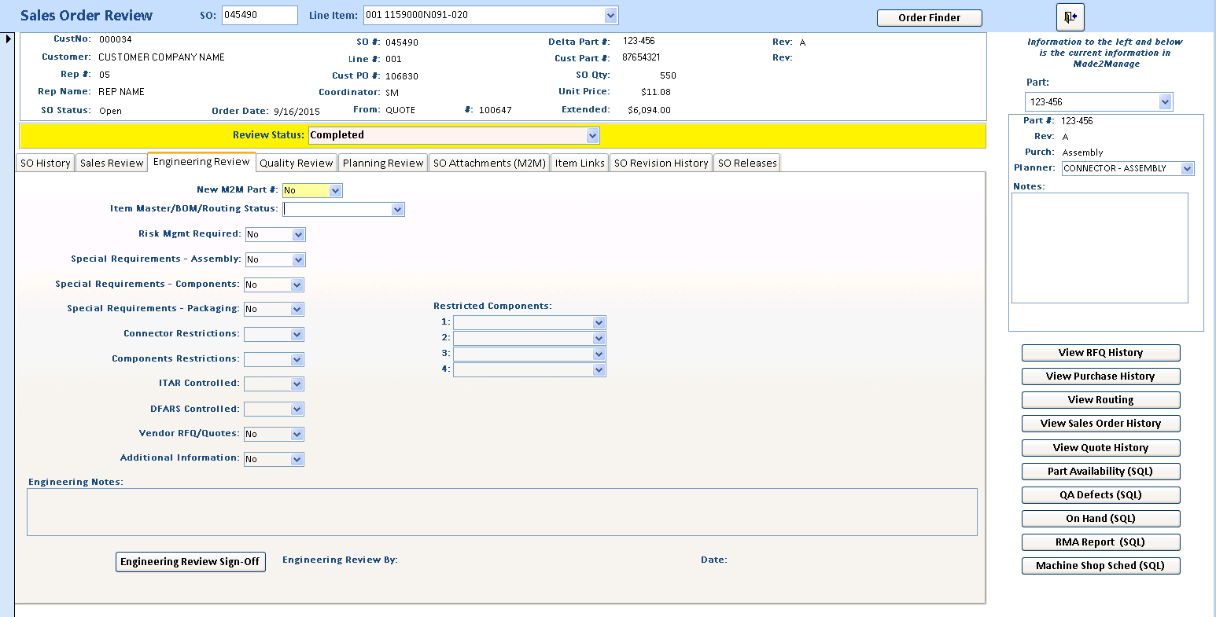Open View RFQ History
This screenshot has height=617, width=1216.
[1100, 353]
